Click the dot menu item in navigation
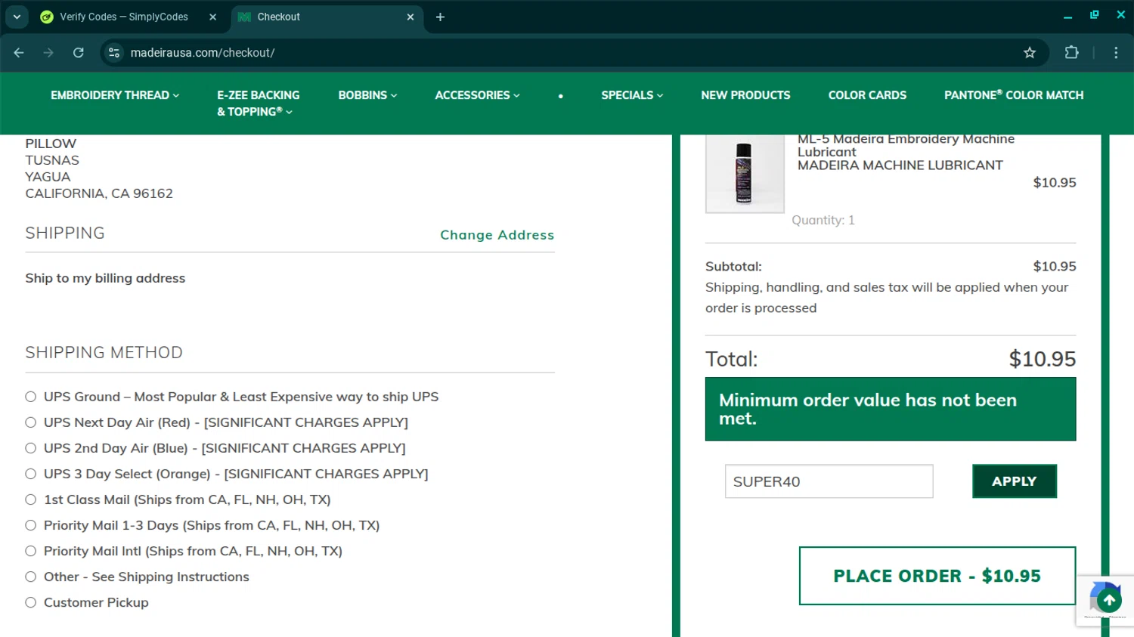This screenshot has height=637, width=1134. point(560,96)
